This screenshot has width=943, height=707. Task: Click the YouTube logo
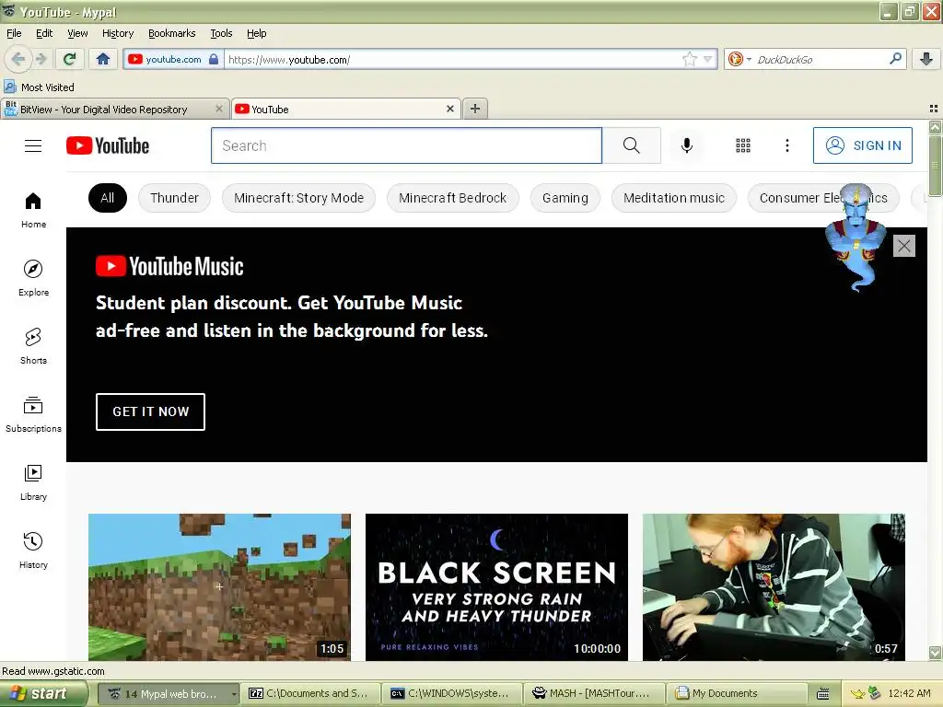108,145
